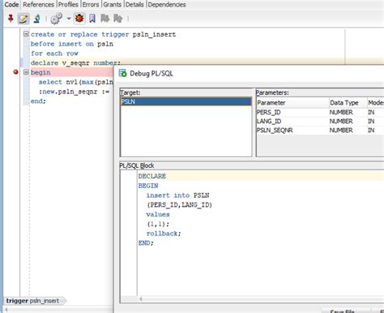Viewport: 384px width, 313px height.
Task: Remove the red breakpoint on the begin line
Action: pyautogui.click(x=15, y=72)
